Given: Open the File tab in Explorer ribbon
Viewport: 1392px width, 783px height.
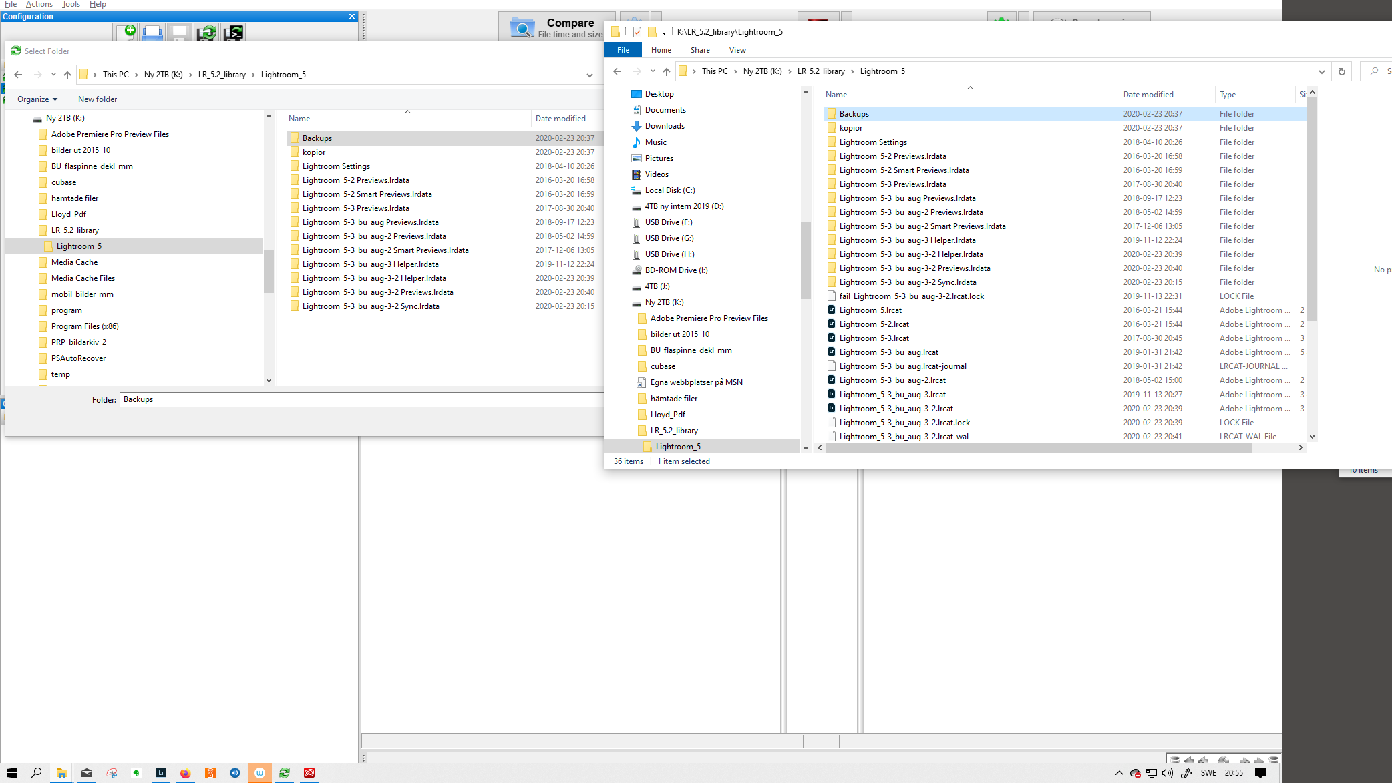Looking at the screenshot, I should [623, 50].
